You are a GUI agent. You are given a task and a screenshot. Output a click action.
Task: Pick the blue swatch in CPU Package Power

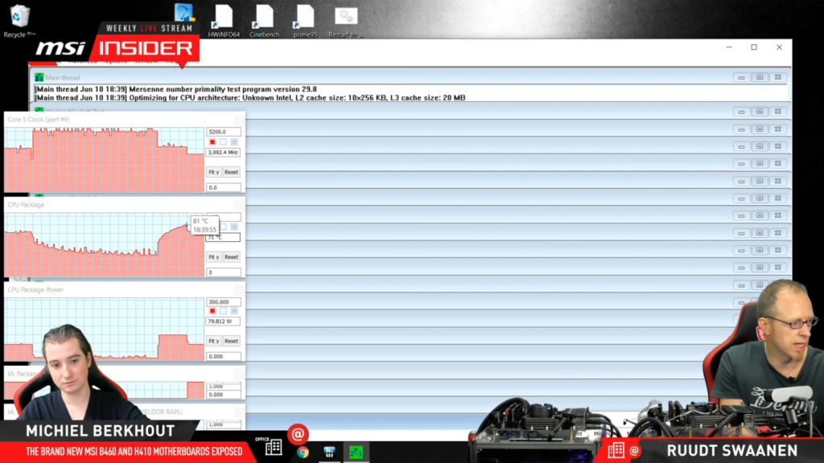click(234, 311)
